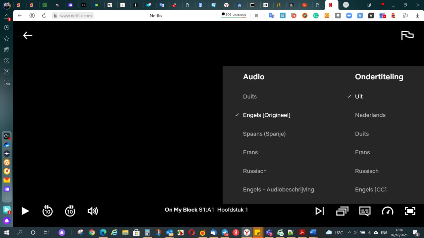
Task: Open Windows taskbar search
Action: pos(20,232)
